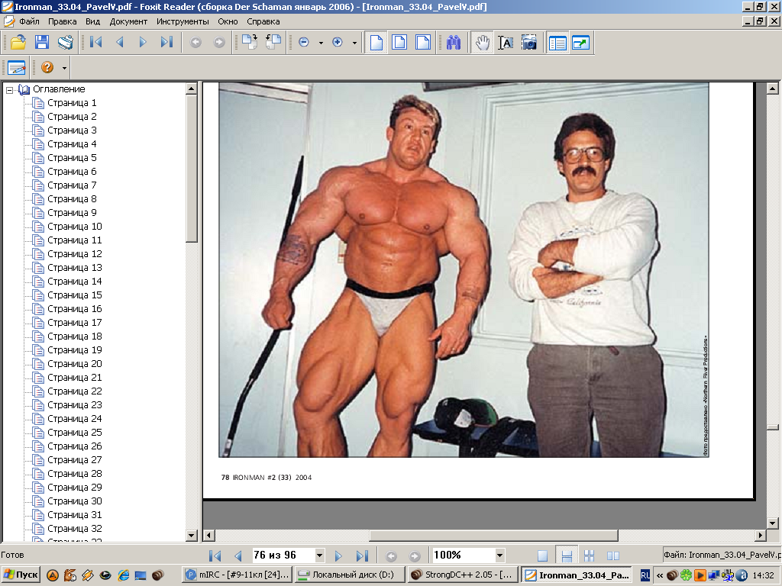The height and width of the screenshot is (586, 782).
Task: Open the 100% zoom level dropdown
Action: tap(499, 555)
